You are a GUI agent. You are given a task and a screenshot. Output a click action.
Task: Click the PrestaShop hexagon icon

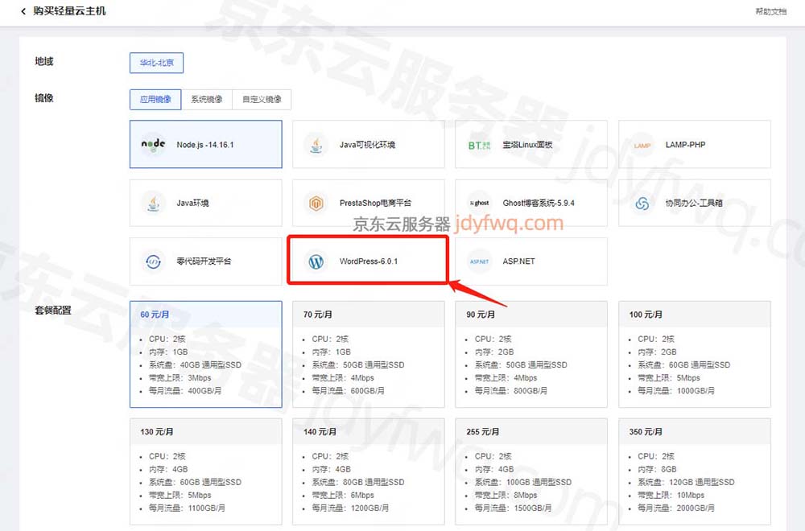point(316,204)
